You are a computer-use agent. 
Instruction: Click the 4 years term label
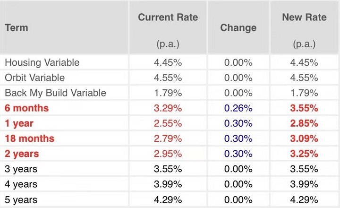pos(21,184)
